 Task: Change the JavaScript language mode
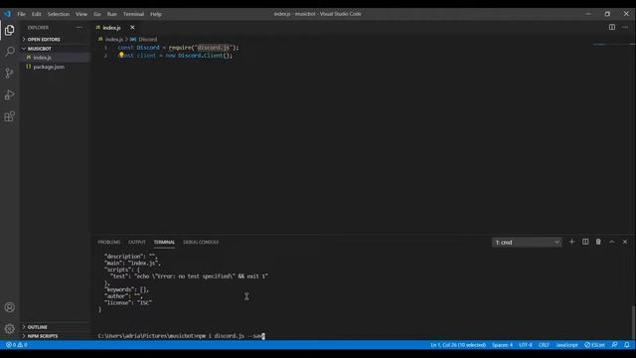(x=566, y=345)
